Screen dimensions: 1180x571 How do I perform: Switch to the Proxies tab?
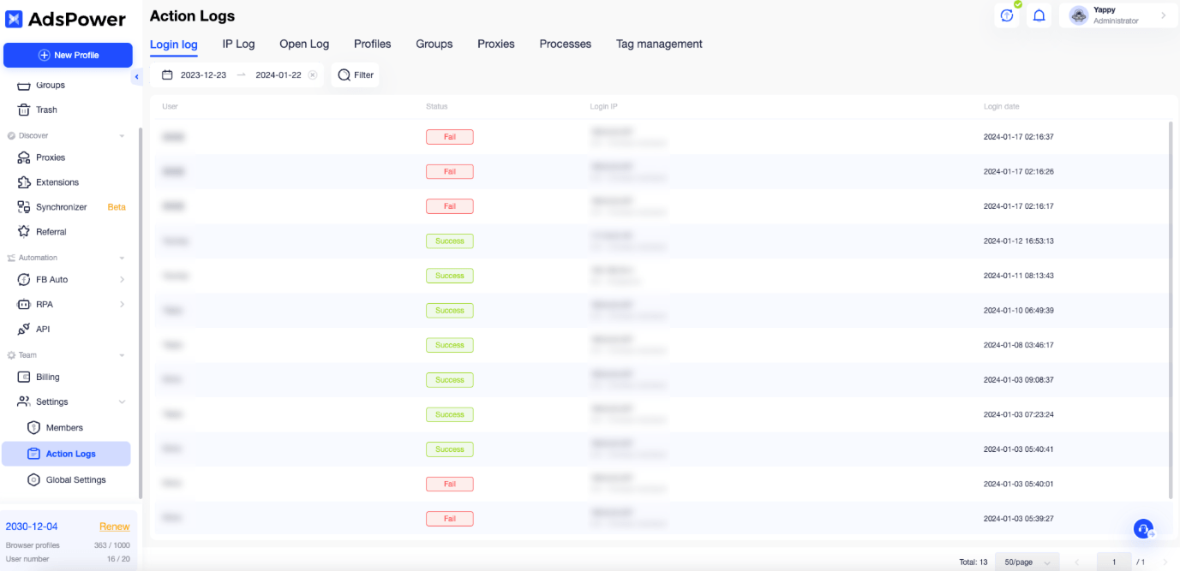click(496, 44)
